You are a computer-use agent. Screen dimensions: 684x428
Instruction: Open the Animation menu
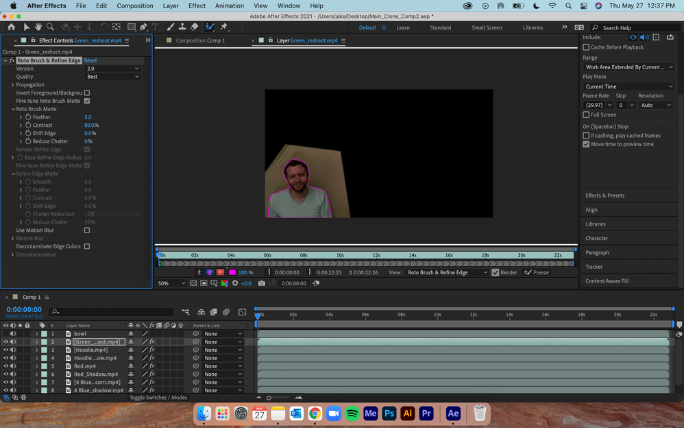click(x=229, y=5)
